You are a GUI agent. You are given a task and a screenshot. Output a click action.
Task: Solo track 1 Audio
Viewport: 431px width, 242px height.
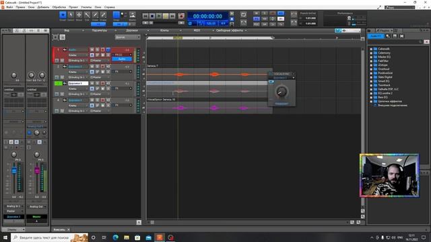(97, 50)
